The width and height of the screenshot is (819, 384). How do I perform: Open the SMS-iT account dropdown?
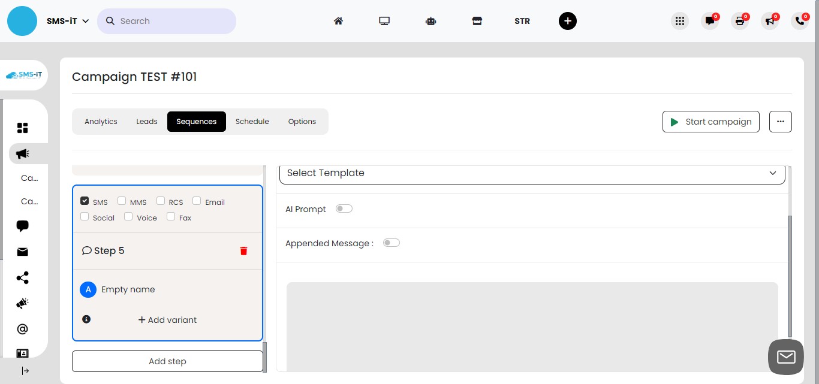coord(68,21)
